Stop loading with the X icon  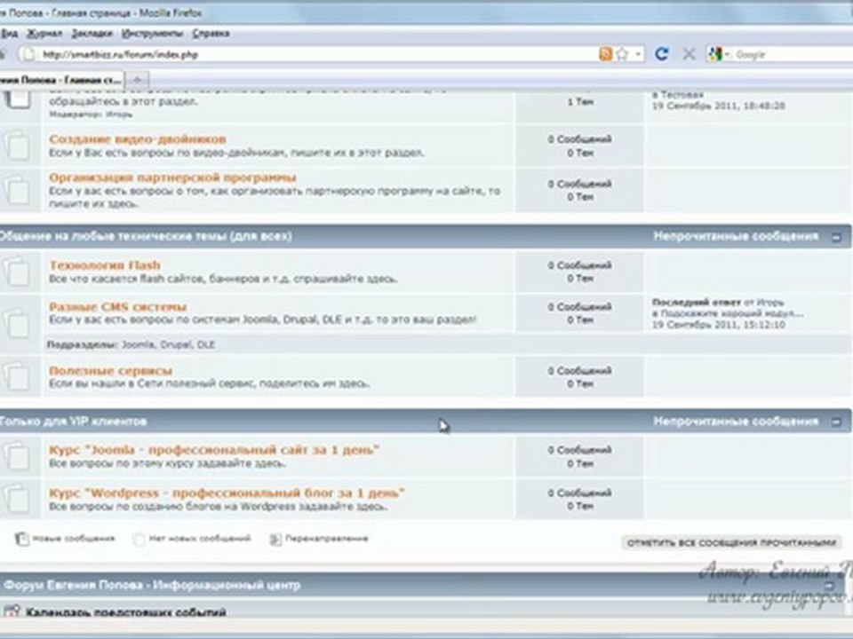689,54
